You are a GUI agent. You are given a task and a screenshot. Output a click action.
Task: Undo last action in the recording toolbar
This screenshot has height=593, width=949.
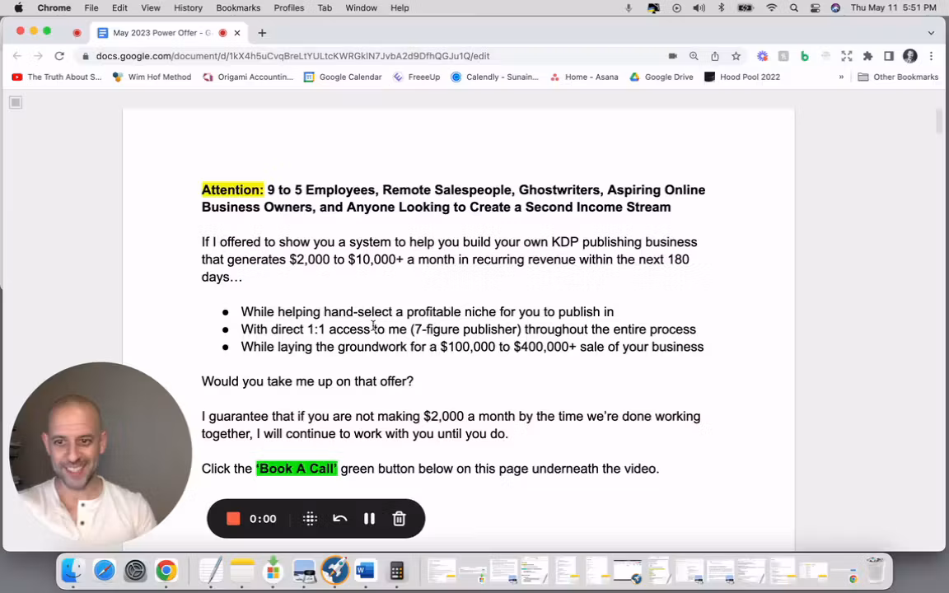click(339, 518)
